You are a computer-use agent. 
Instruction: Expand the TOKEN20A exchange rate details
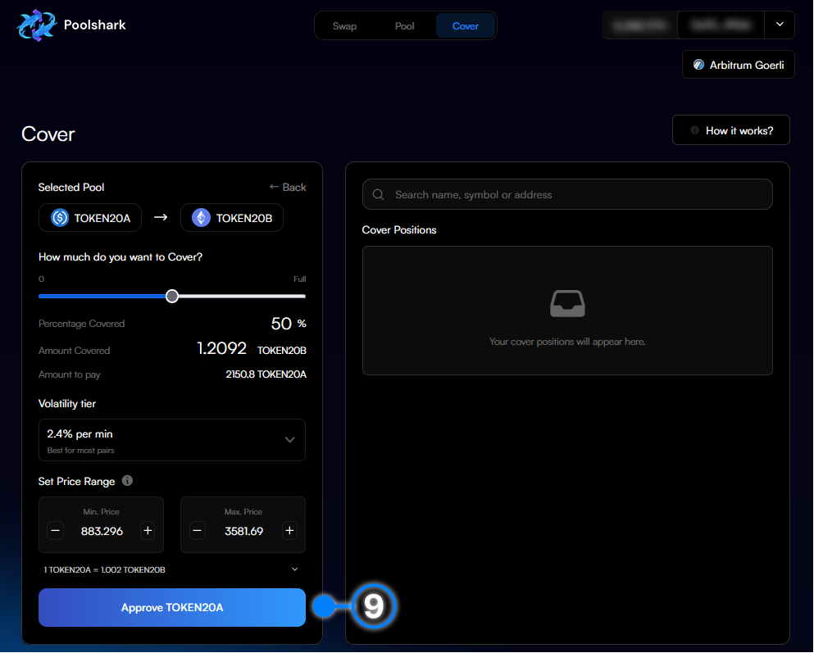tap(295, 569)
